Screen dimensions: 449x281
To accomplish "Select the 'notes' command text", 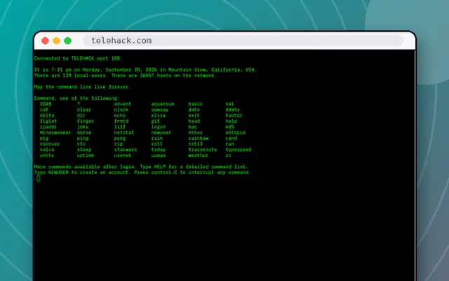I will click(x=196, y=133).
